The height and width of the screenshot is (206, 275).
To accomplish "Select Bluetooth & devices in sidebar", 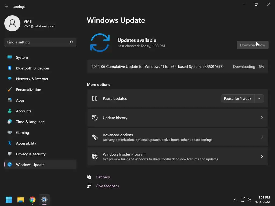I will pyautogui.click(x=33, y=68).
